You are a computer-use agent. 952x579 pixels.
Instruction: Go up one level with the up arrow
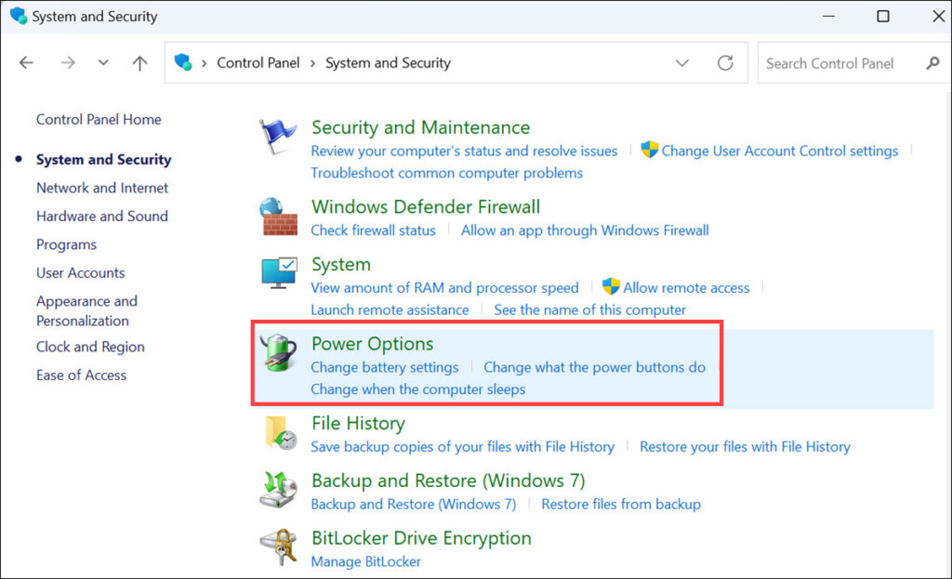pyautogui.click(x=139, y=63)
